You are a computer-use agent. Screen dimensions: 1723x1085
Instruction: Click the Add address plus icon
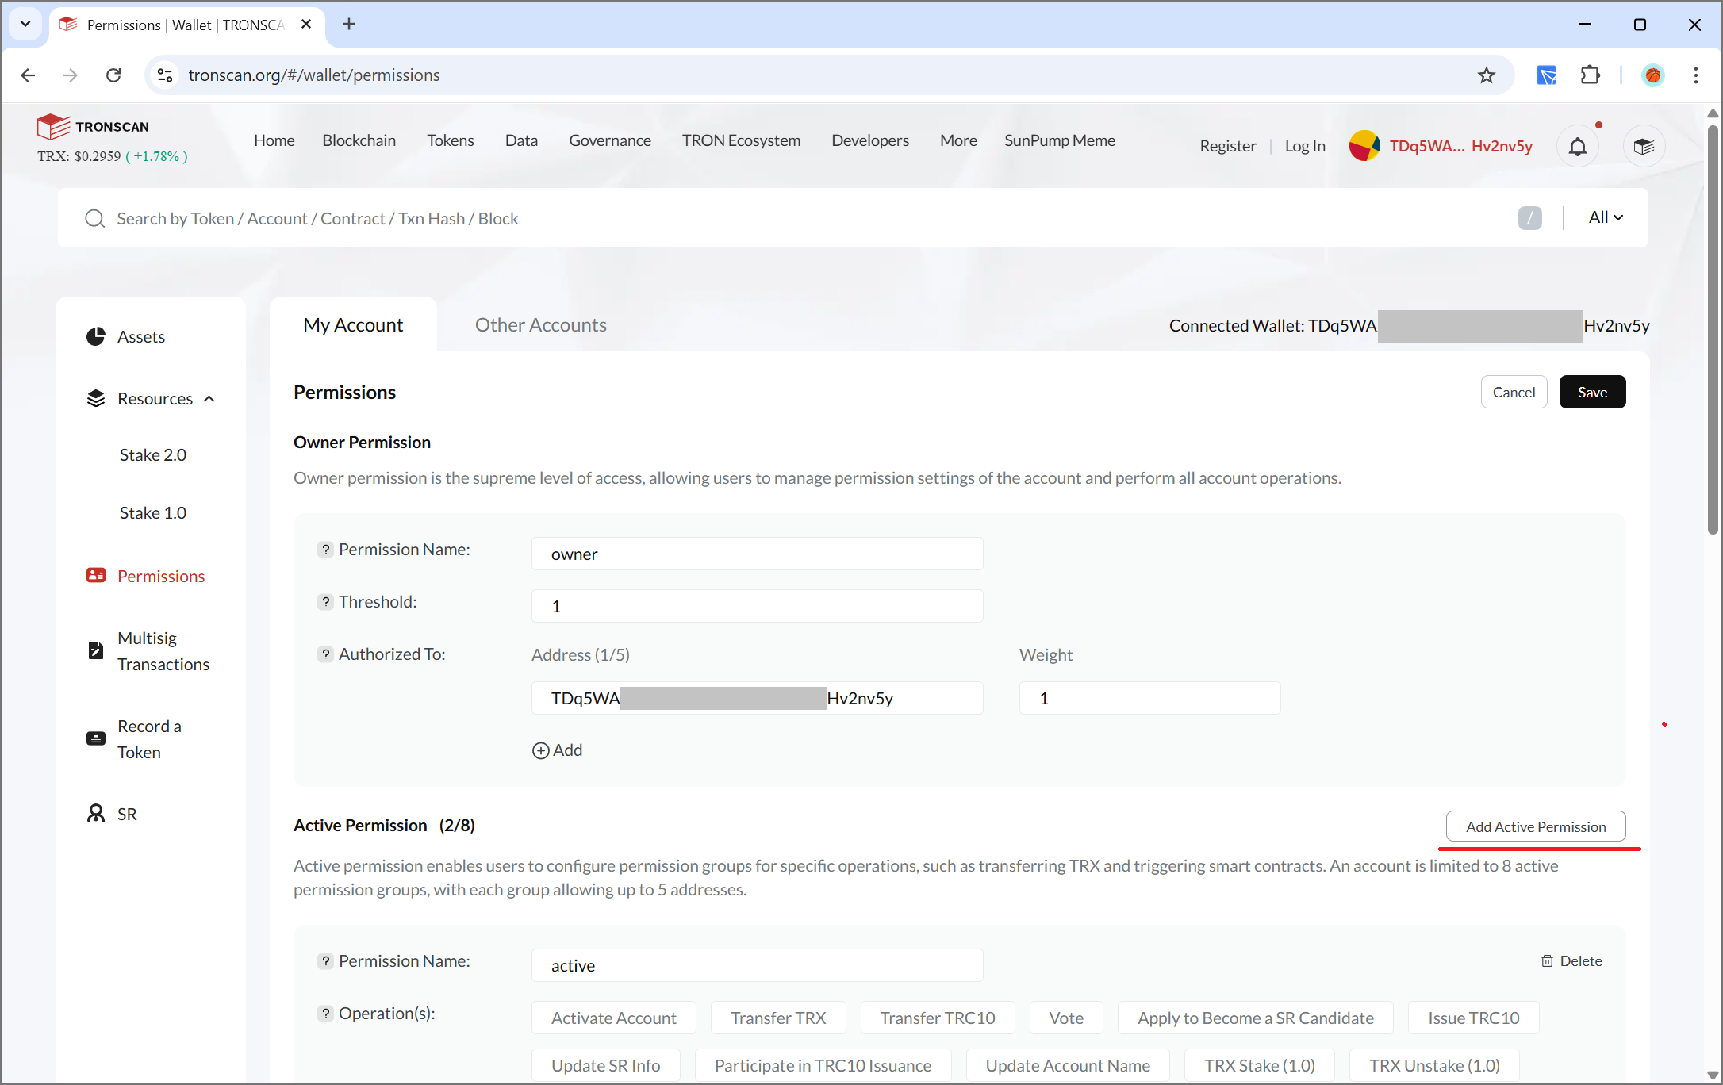pyautogui.click(x=540, y=750)
